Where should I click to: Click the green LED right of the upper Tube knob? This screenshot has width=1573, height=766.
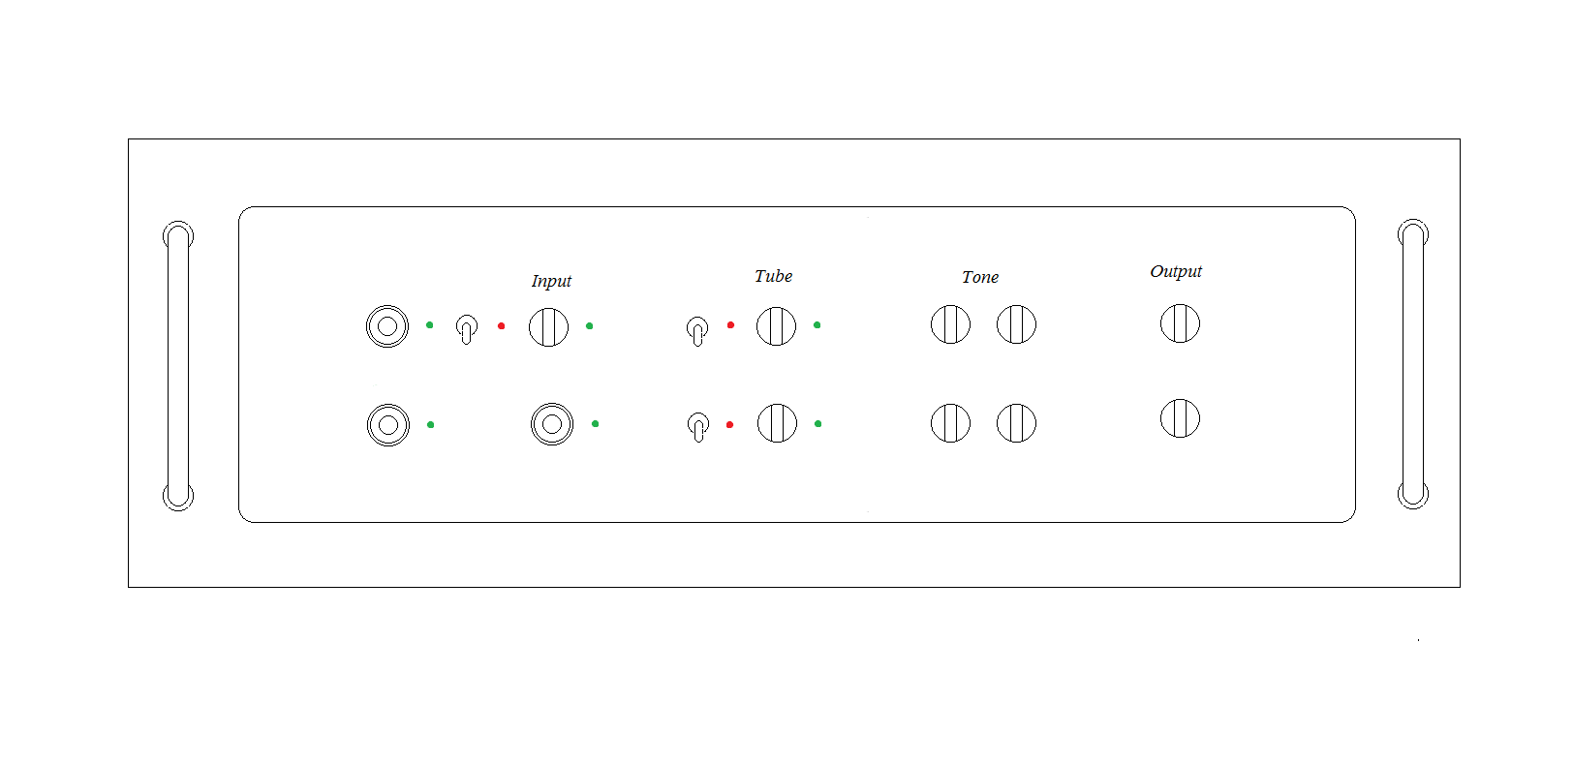[817, 325]
